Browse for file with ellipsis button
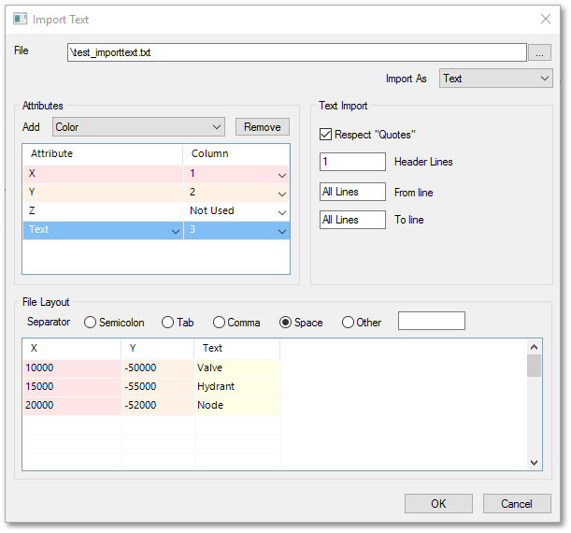Viewport: 571px width, 533px height. coord(539,52)
